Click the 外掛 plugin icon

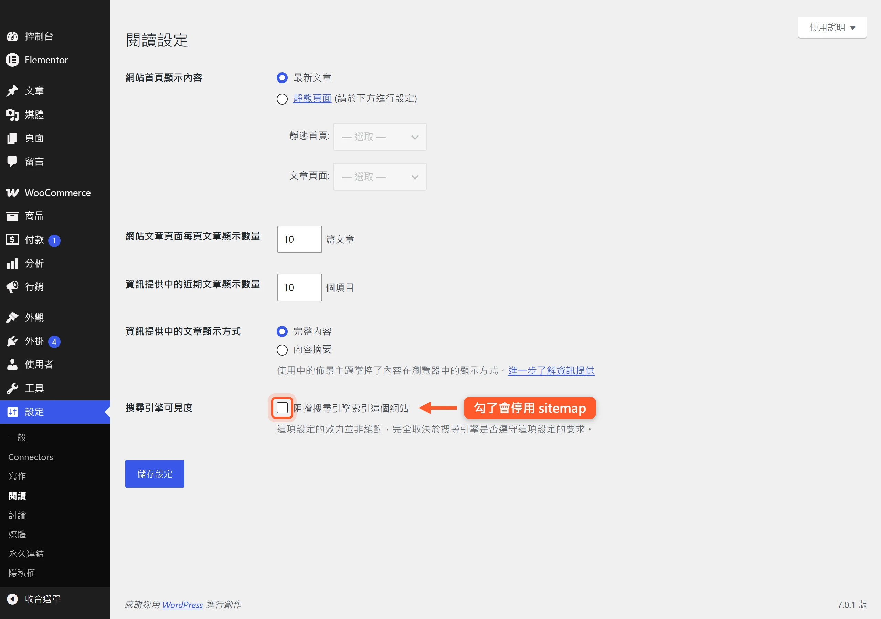coord(12,341)
